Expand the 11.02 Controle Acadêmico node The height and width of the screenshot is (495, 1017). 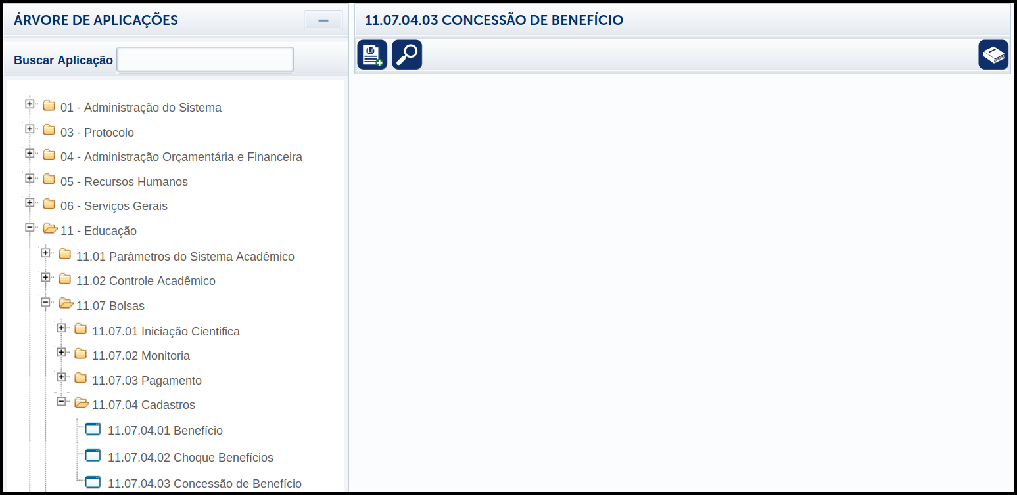coord(45,277)
